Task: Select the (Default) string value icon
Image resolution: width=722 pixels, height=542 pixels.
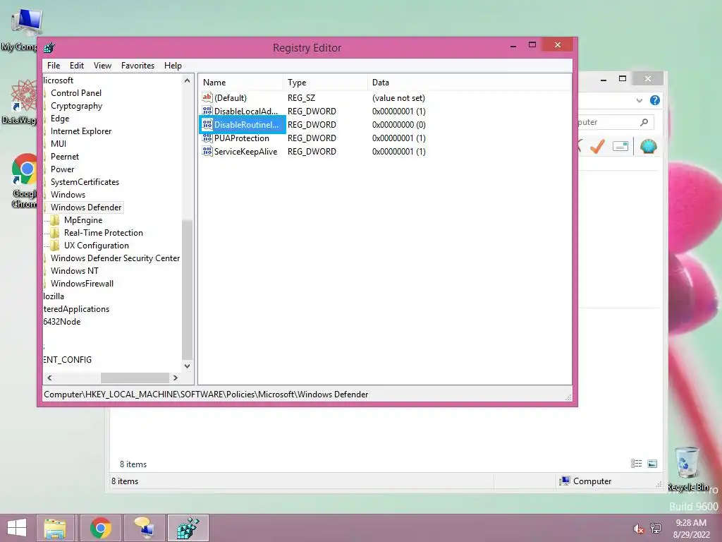Action: [x=207, y=97]
